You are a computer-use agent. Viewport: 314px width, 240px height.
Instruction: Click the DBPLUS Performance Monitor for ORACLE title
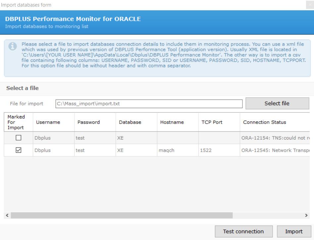click(x=73, y=19)
